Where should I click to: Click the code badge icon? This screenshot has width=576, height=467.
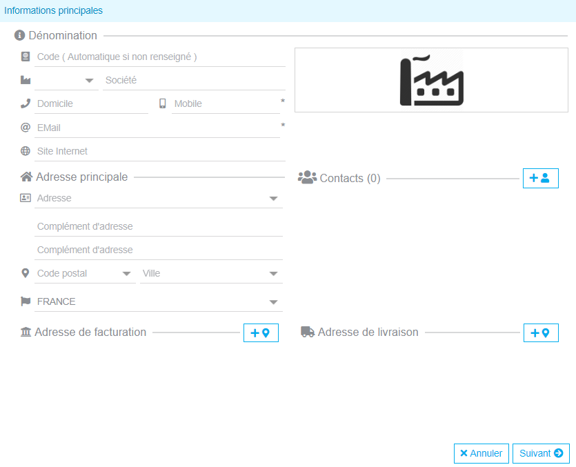pyautogui.click(x=26, y=57)
